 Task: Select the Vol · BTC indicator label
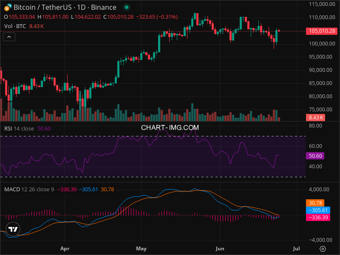tap(15, 26)
